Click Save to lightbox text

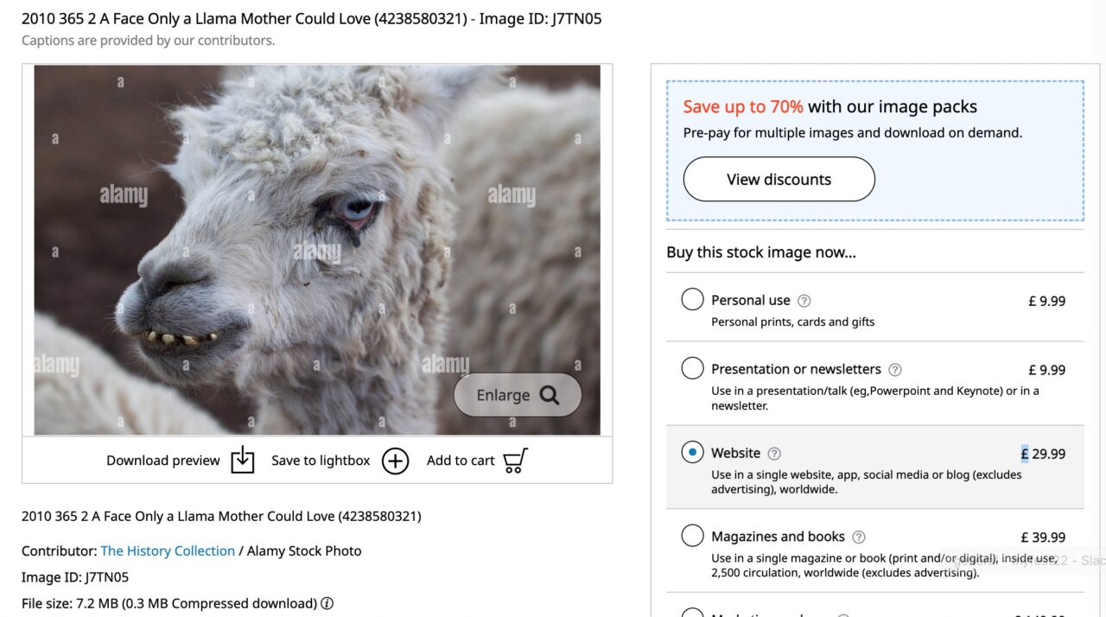tap(321, 461)
